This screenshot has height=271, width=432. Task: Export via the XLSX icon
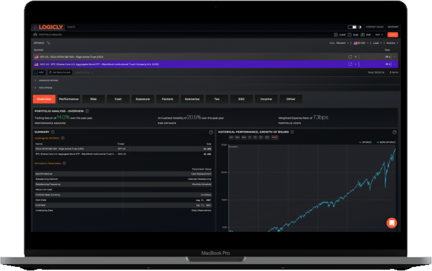click(349, 35)
